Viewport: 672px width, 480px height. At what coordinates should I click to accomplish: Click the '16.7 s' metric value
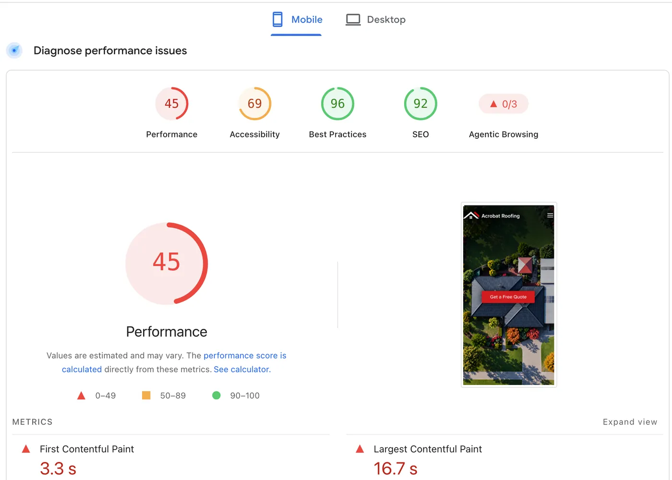(x=396, y=468)
